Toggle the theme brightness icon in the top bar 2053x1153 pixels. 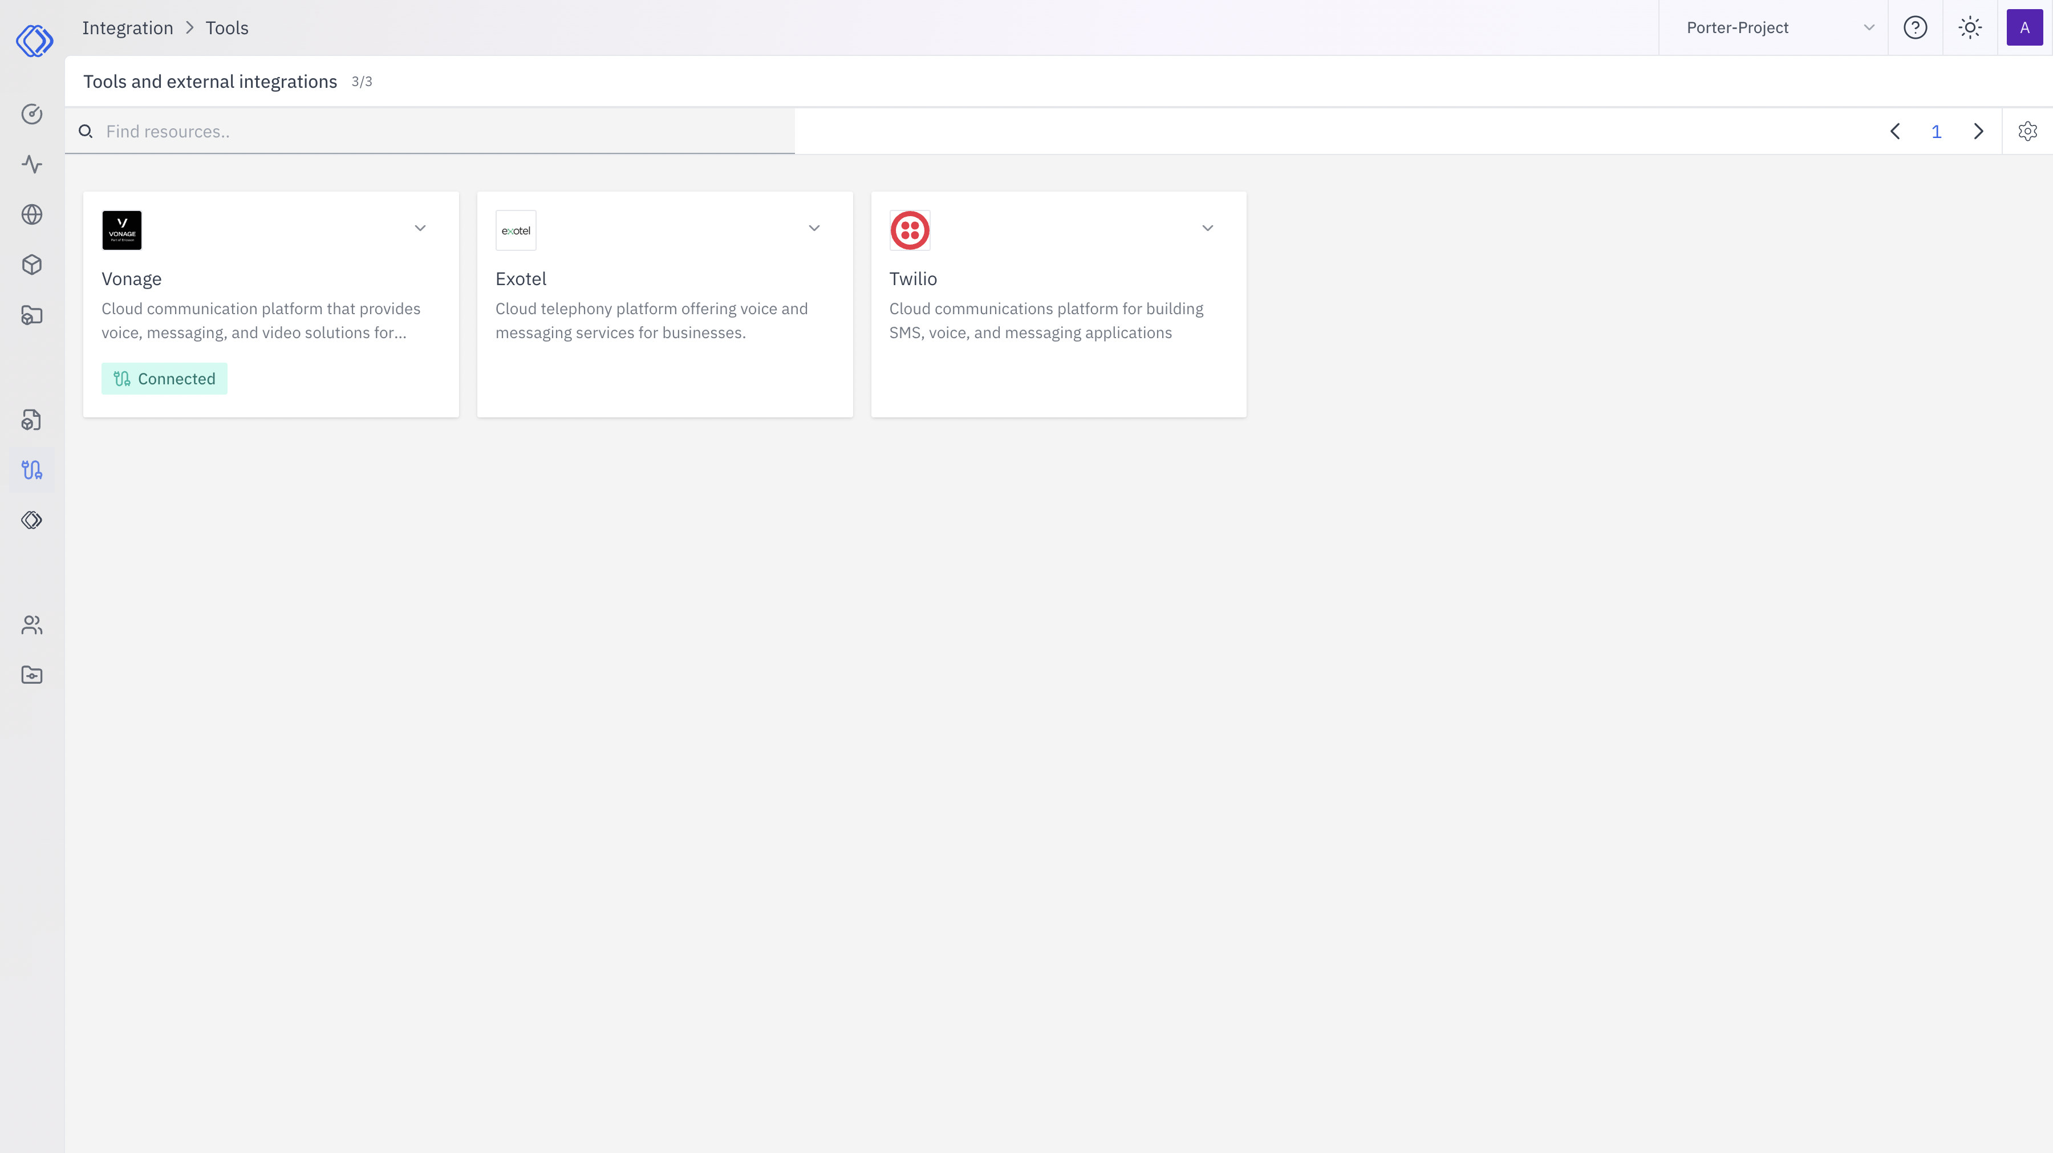click(x=1970, y=27)
